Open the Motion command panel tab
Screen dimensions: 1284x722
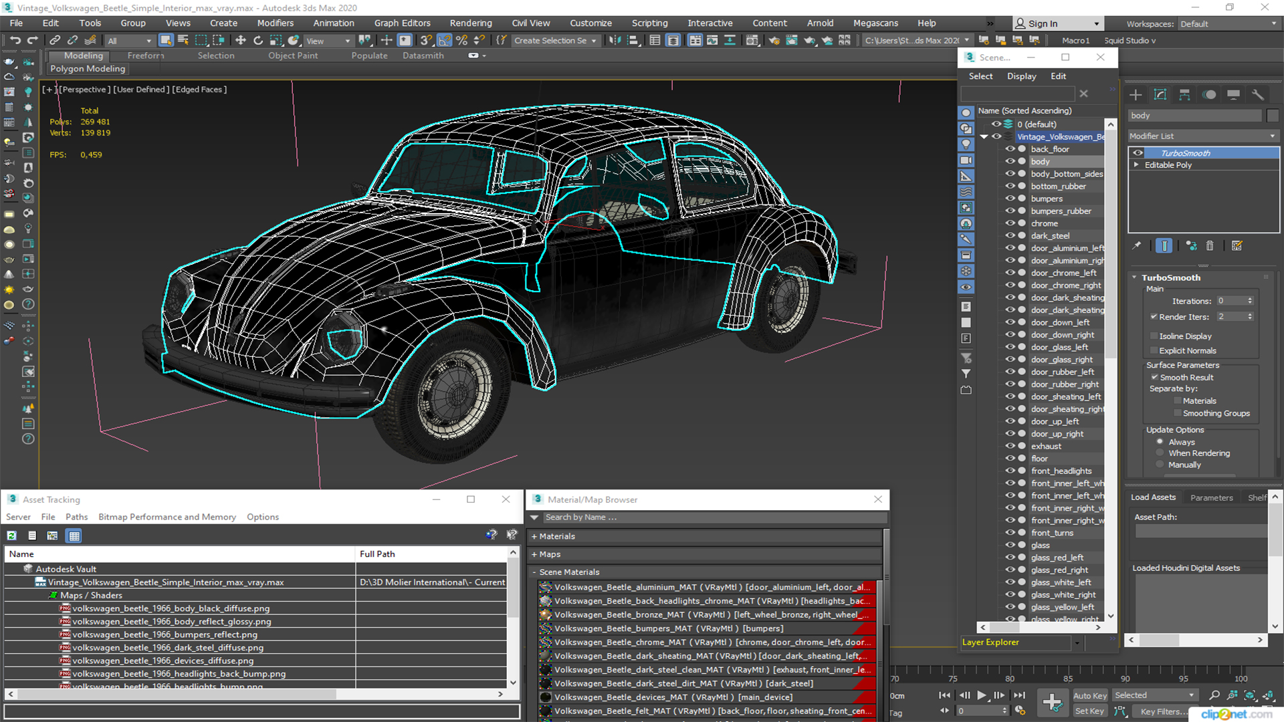[1209, 94]
